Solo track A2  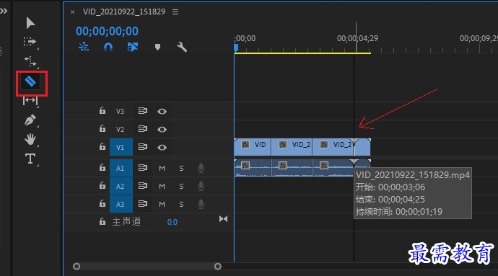(181, 186)
